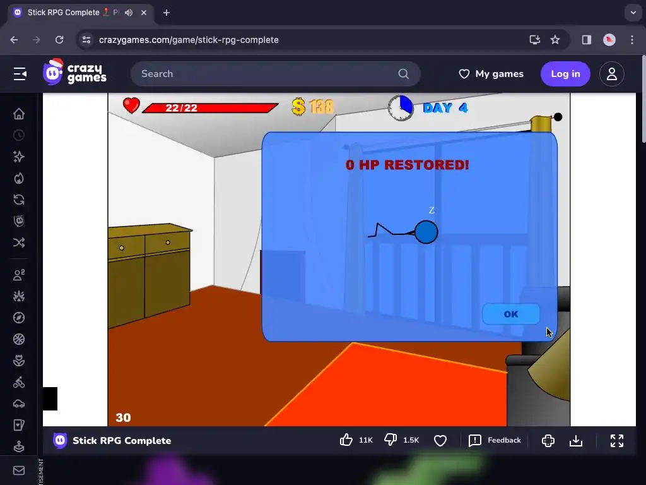Click the in-game money counter $138
Image resolution: width=646 pixels, height=485 pixels.
coord(312,107)
